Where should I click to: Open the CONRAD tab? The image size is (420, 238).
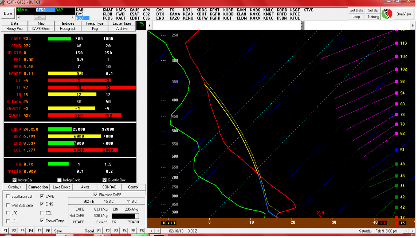tap(109, 187)
